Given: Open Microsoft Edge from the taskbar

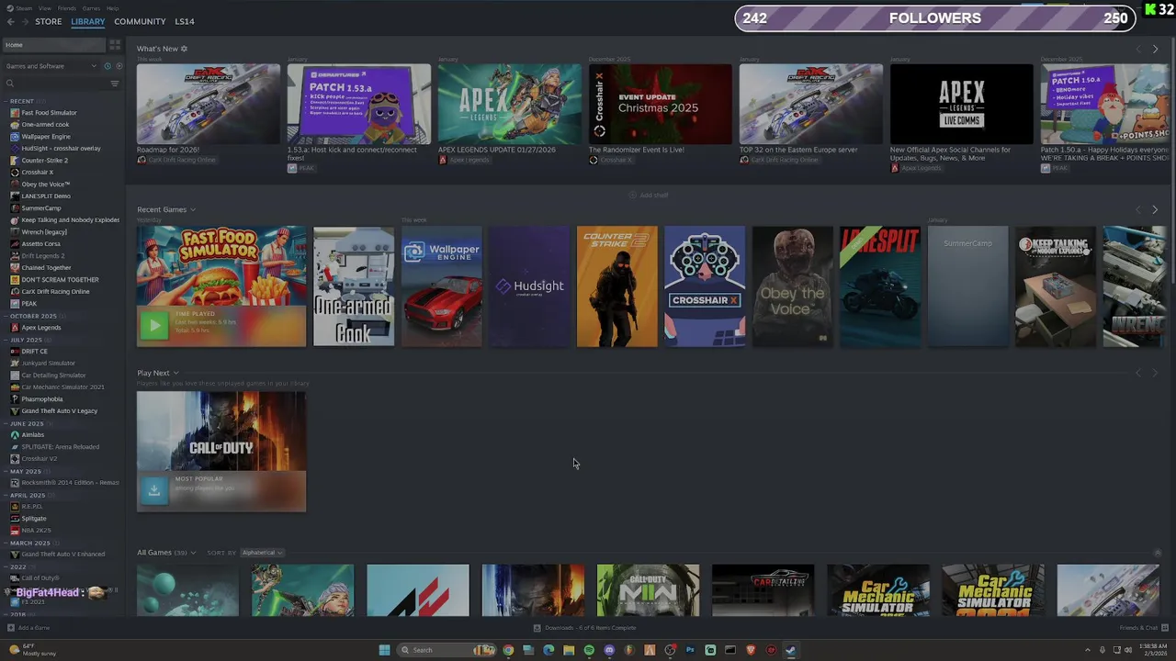Looking at the screenshot, I should pyautogui.click(x=548, y=650).
